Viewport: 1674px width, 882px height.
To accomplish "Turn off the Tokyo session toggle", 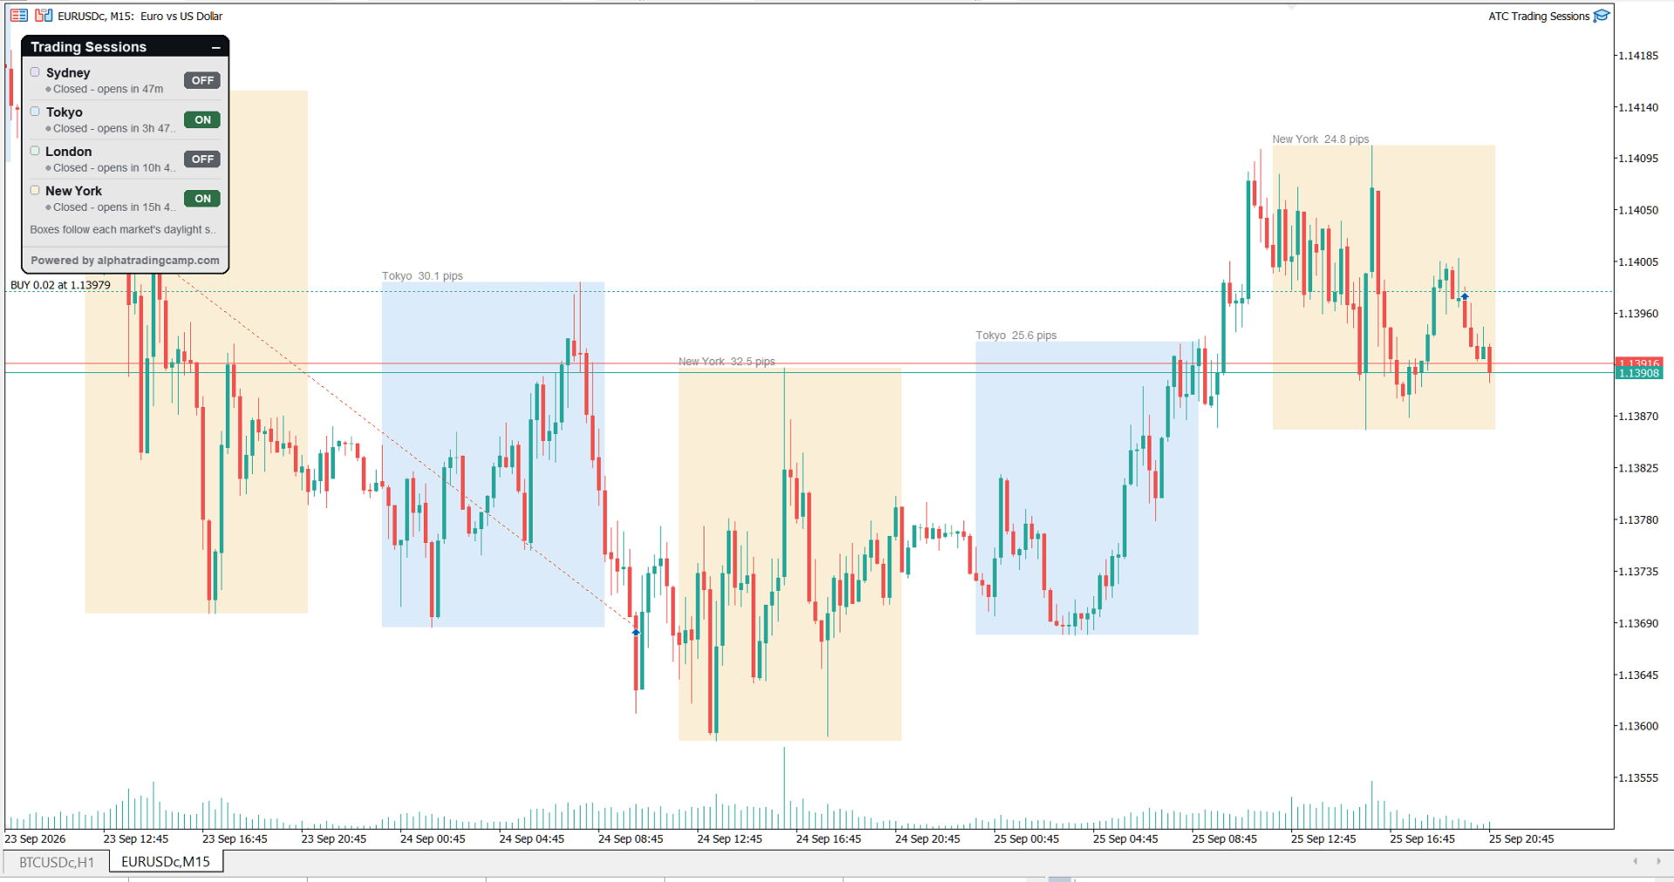I will (x=202, y=119).
